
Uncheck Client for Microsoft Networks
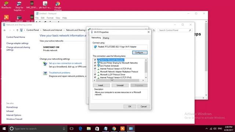coord(95,60)
